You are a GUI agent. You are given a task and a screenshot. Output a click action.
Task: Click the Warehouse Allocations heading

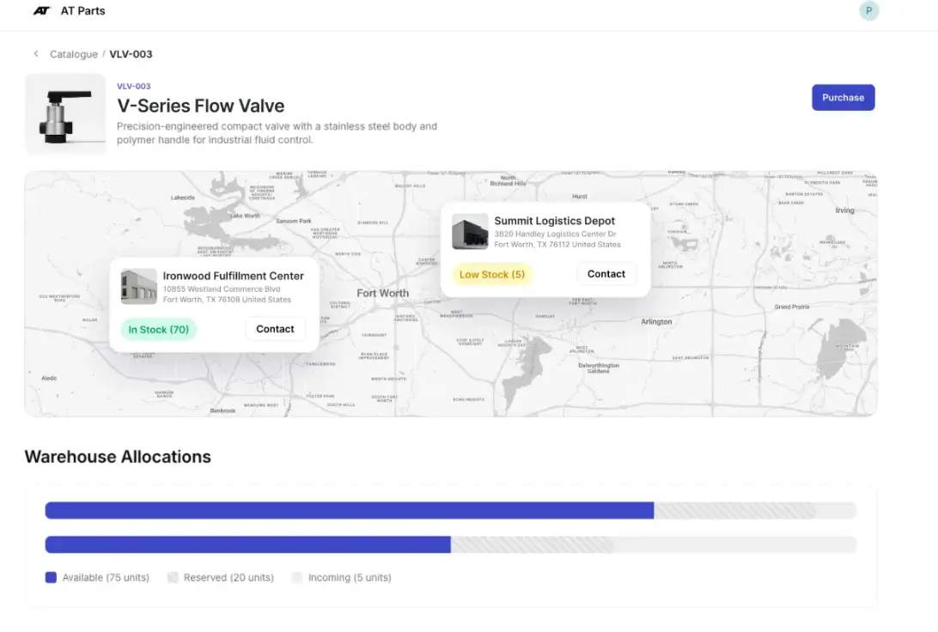click(x=118, y=457)
